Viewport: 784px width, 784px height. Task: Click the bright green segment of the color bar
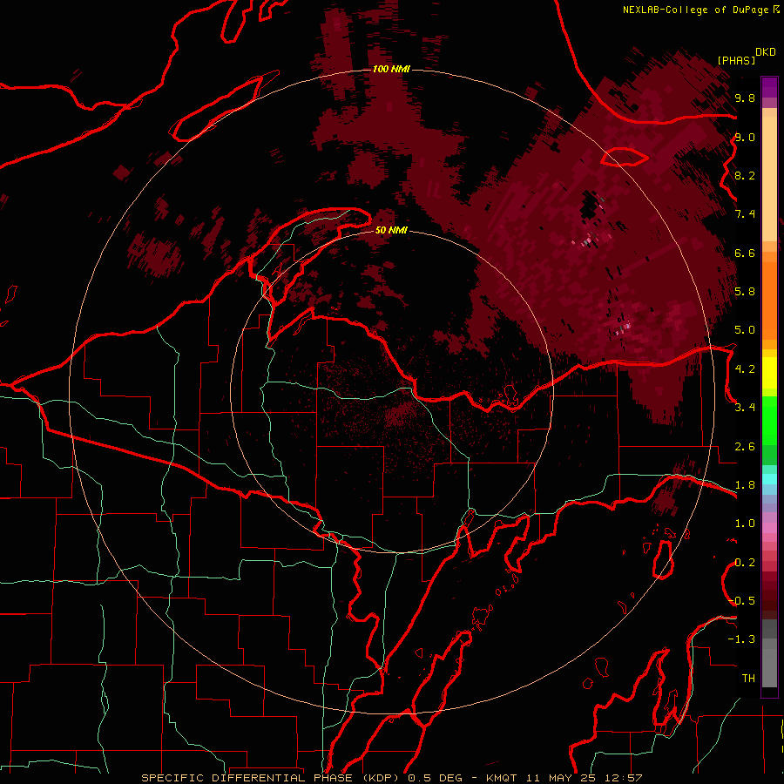(769, 422)
